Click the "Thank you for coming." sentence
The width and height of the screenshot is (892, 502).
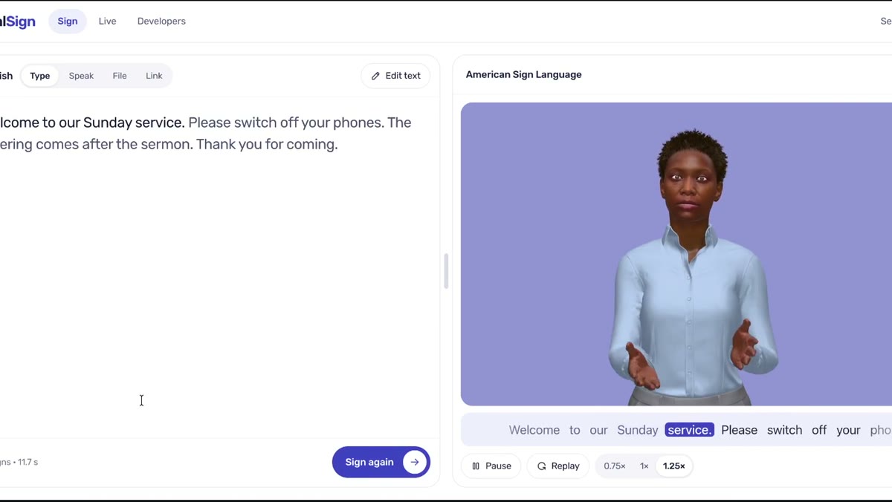(267, 144)
